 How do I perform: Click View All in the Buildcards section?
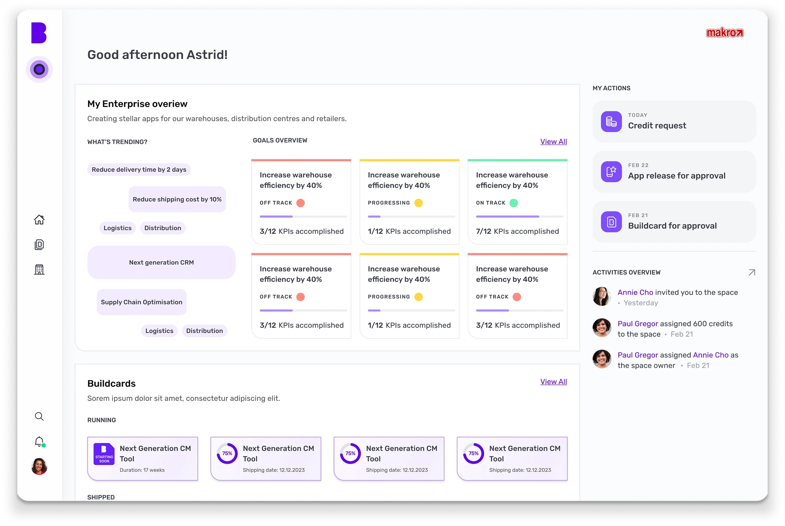[x=554, y=382]
